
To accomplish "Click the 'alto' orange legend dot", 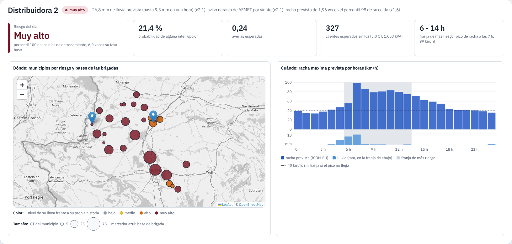I will pyautogui.click(x=141, y=213).
